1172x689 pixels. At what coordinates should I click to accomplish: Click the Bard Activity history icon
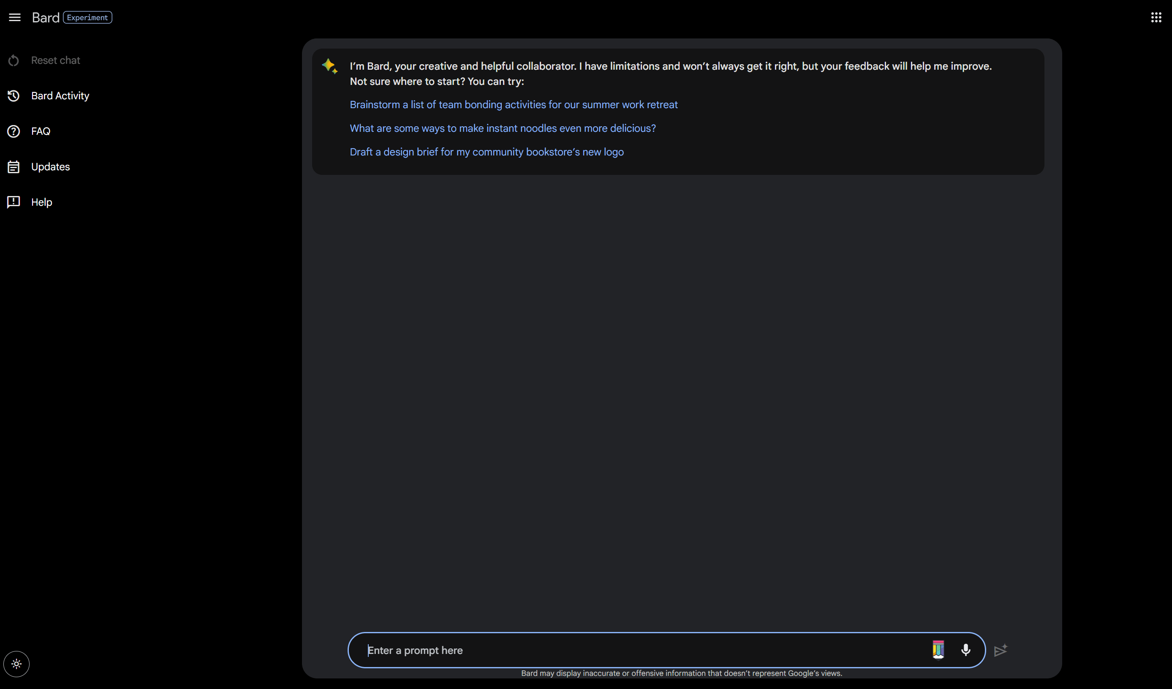[14, 96]
